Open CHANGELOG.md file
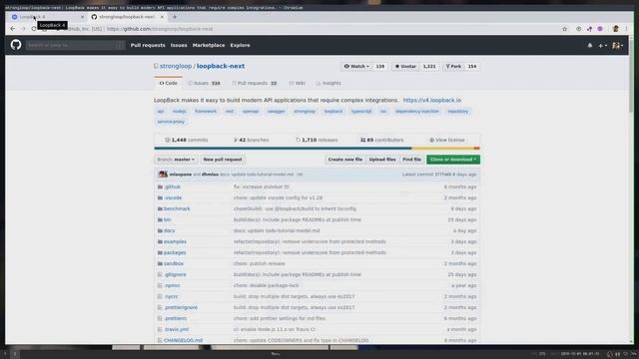The height and width of the screenshot is (359, 639). (x=183, y=341)
